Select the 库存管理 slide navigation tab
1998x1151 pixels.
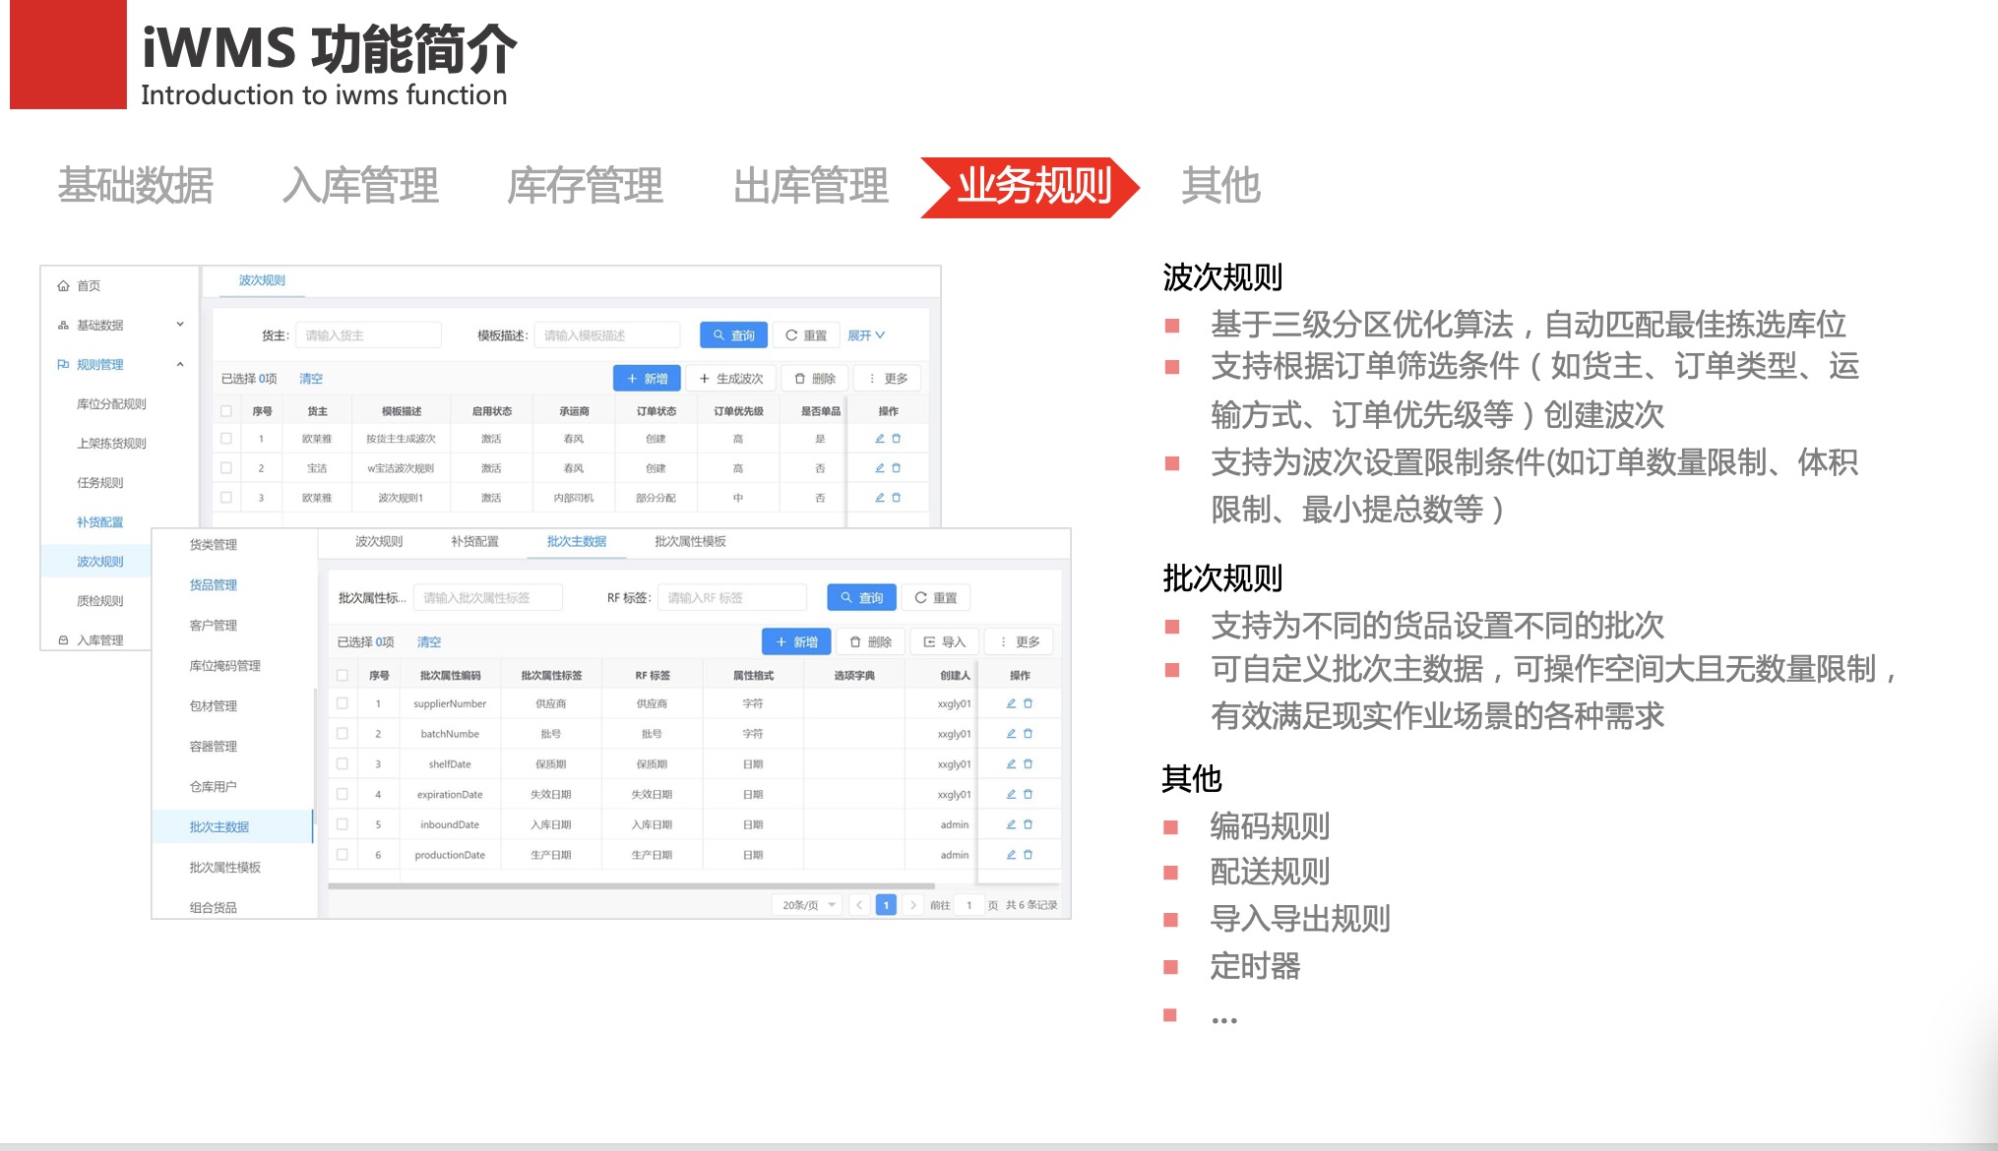point(586,186)
